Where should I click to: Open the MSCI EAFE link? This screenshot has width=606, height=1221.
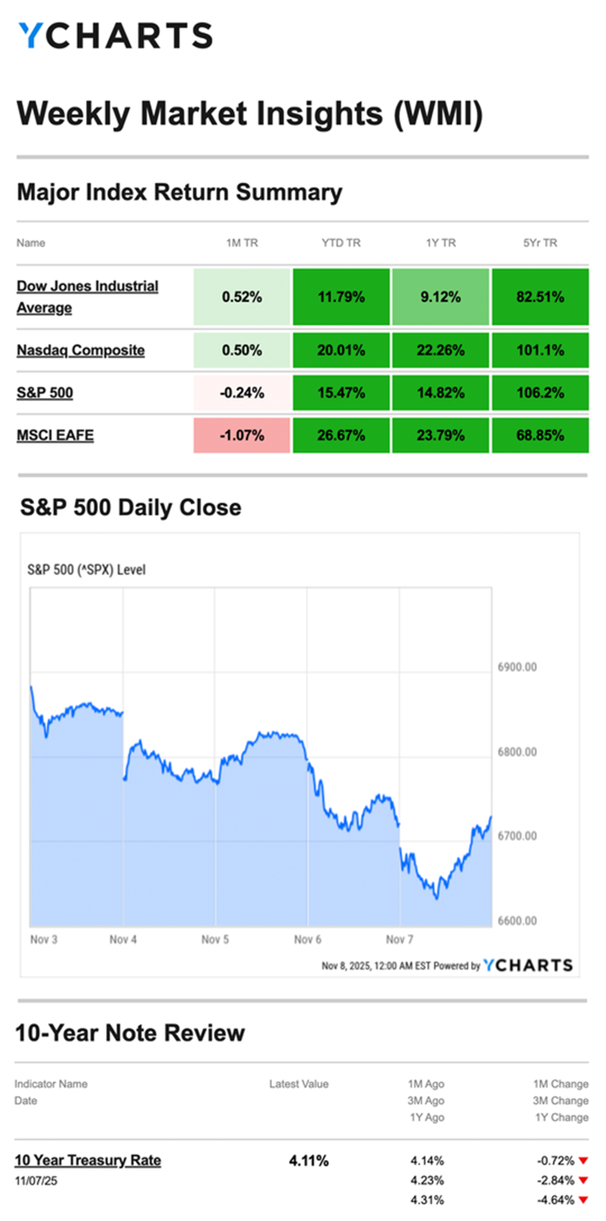pos(55,435)
